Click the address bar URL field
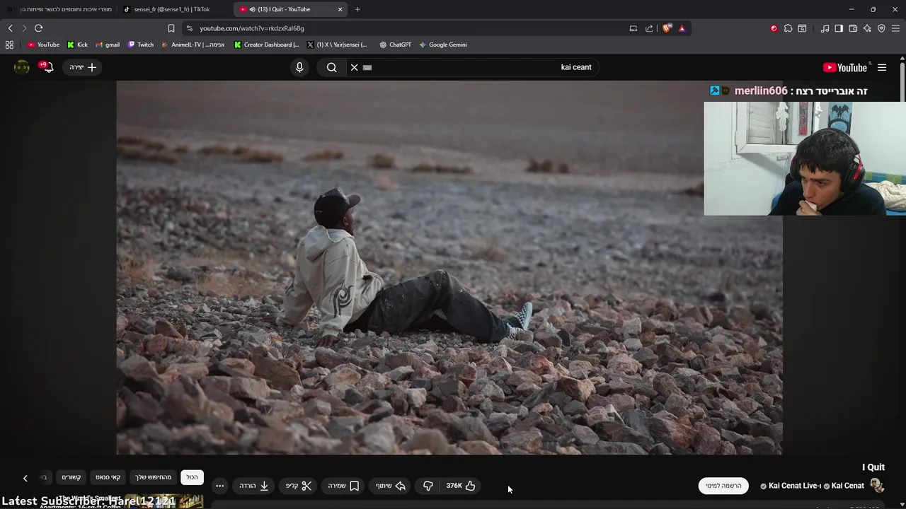This screenshot has width=906, height=509. (x=411, y=28)
